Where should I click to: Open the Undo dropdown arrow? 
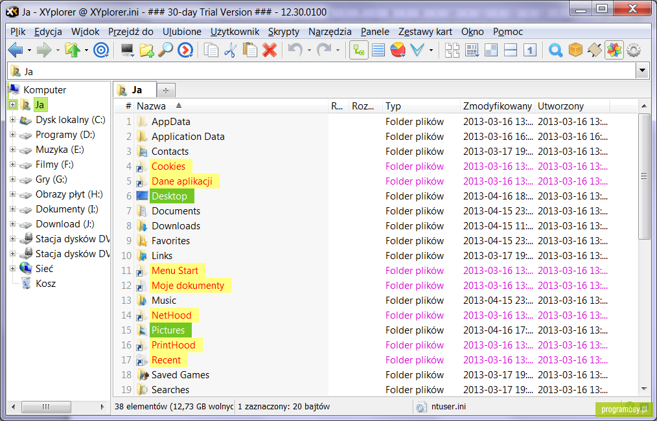309,51
